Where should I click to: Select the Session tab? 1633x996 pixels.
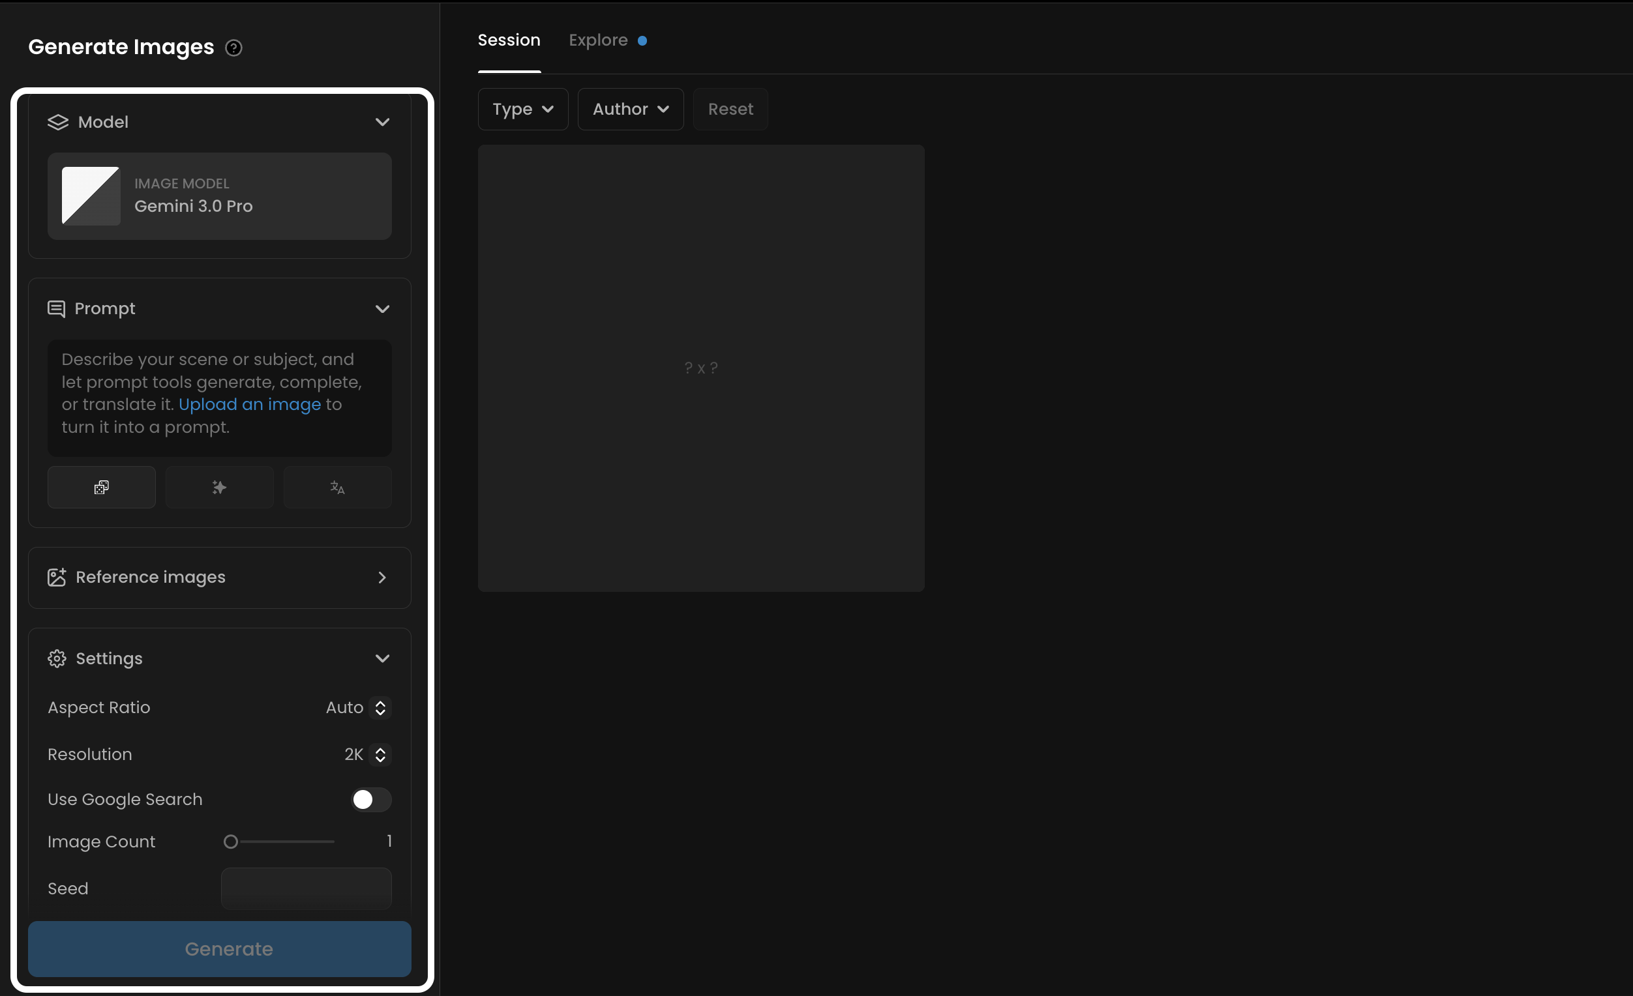point(509,40)
